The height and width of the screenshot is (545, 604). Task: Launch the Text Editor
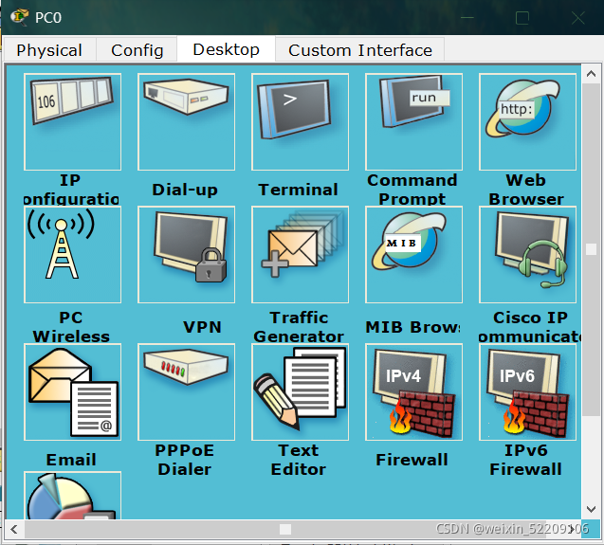(x=300, y=392)
